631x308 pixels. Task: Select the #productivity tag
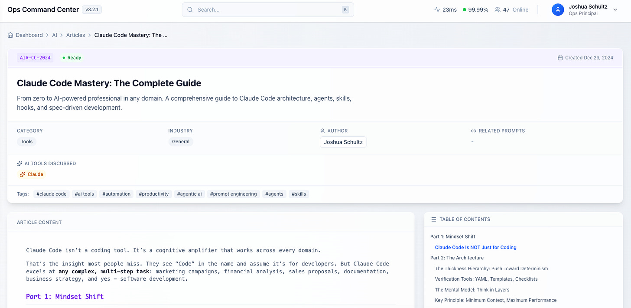pos(154,194)
